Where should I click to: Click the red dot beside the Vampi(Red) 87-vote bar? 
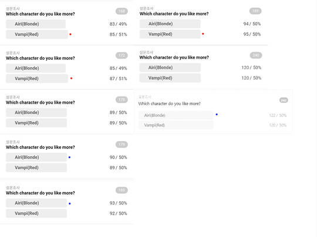(72, 78)
